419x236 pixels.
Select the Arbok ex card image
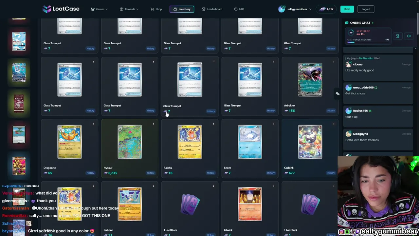pyautogui.click(x=310, y=80)
